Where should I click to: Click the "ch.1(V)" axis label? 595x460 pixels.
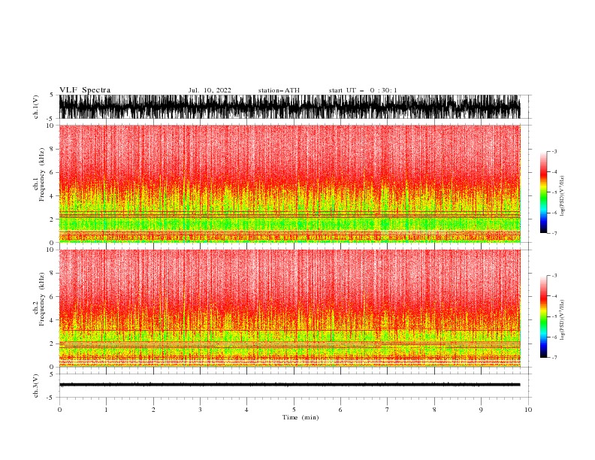pyautogui.click(x=36, y=107)
